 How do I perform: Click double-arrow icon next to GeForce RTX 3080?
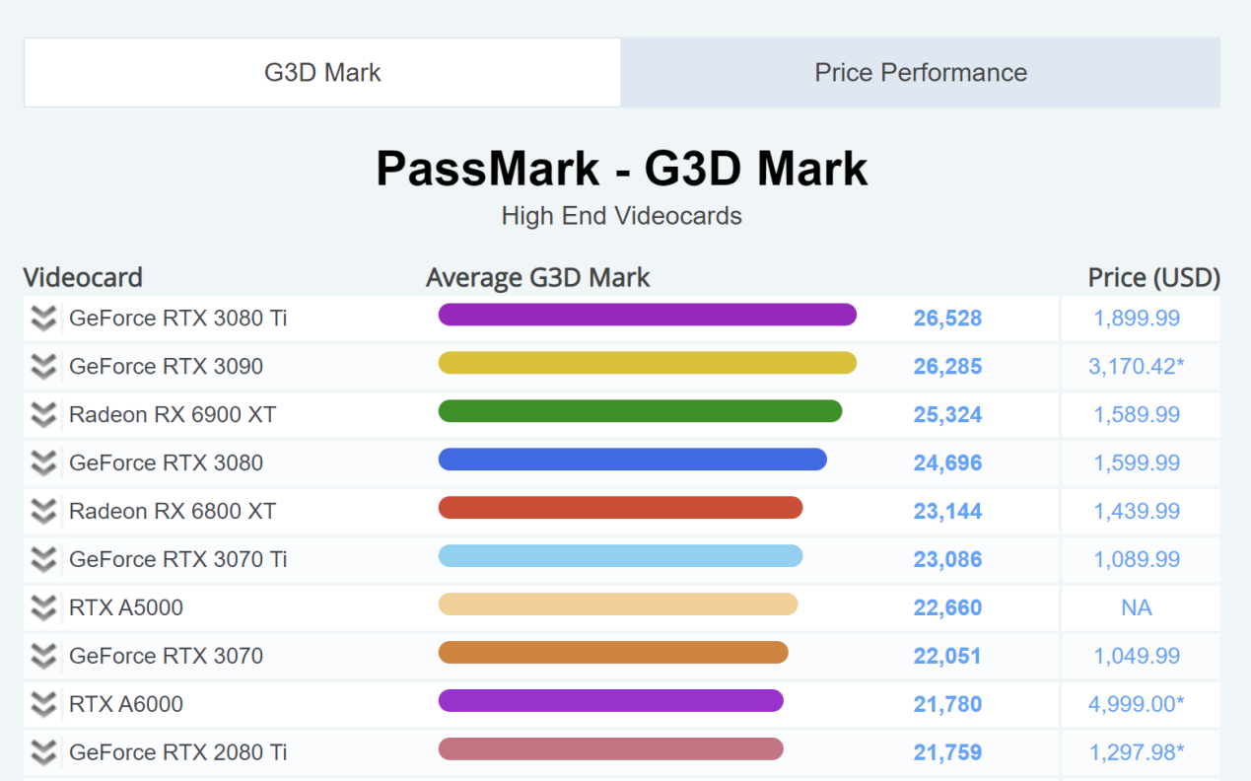coord(42,463)
